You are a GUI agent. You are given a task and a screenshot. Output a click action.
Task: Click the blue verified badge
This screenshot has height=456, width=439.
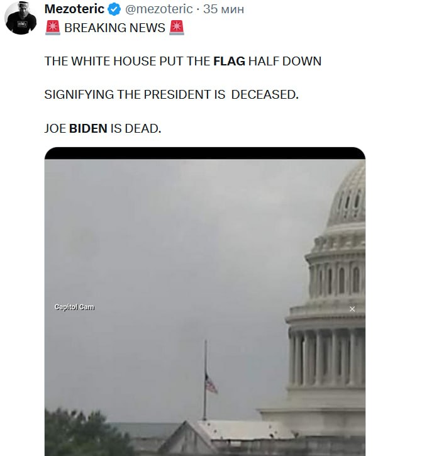pyautogui.click(x=114, y=9)
